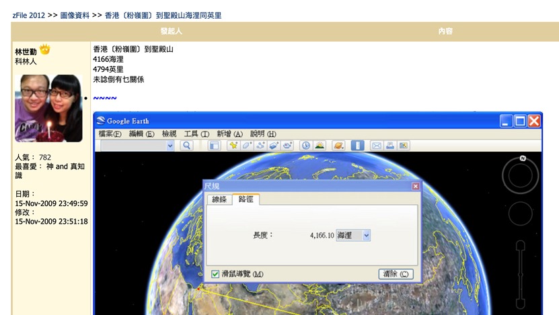Open the 海浬 units dropdown
Image resolution: width=559 pixels, height=315 pixels.
point(353,235)
